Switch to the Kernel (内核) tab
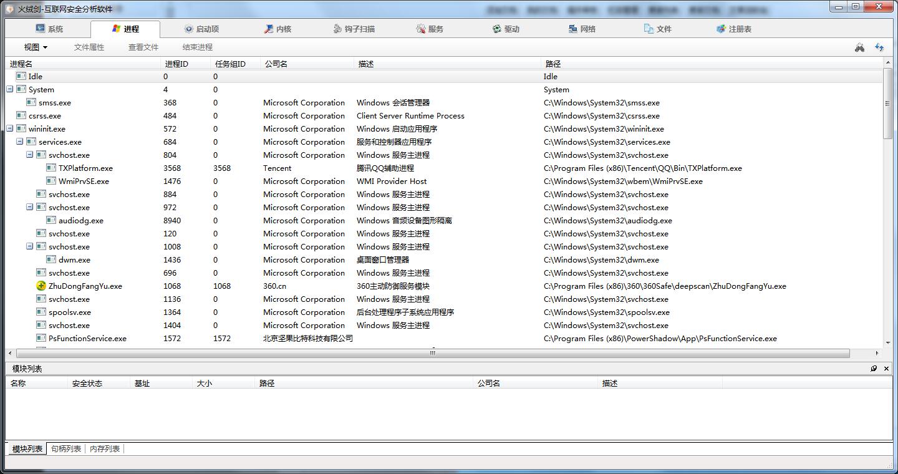This screenshot has width=898, height=474. click(278, 29)
